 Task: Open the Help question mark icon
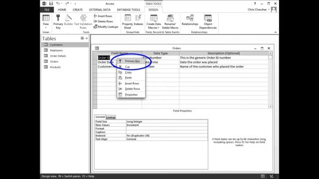pyautogui.click(x=255, y=3)
